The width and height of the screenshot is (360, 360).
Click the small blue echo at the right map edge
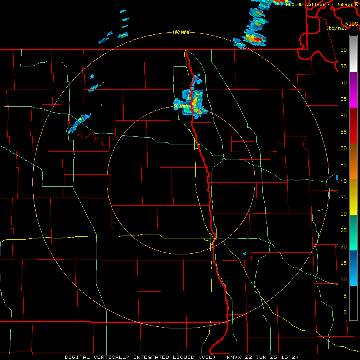pyautogui.click(x=337, y=179)
